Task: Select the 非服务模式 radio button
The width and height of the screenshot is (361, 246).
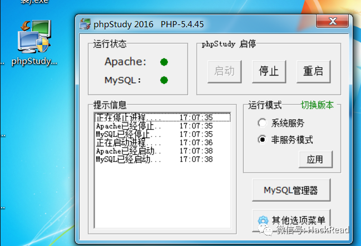Action: (262, 139)
